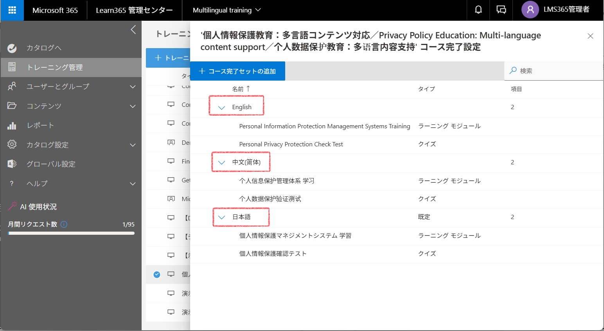
Task: Expand the コンテンツ menu chevron
Action: [x=133, y=106]
